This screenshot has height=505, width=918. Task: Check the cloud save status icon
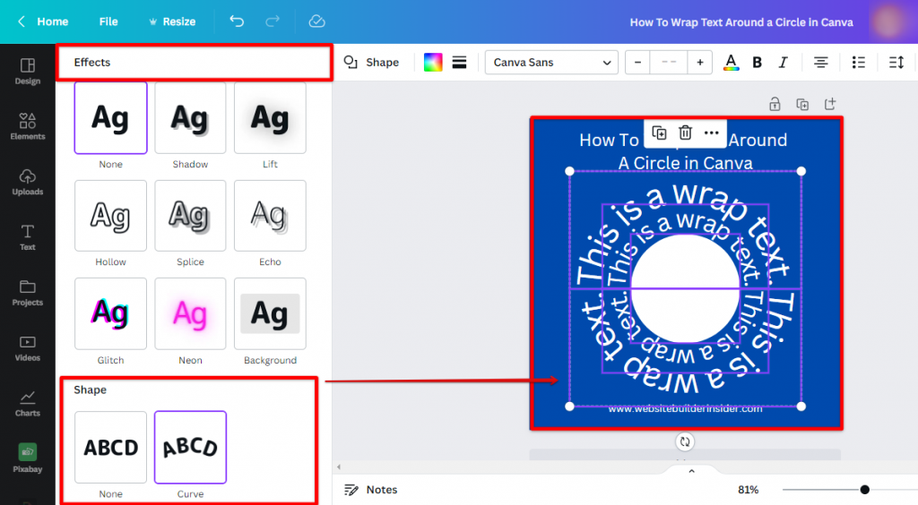[x=316, y=21]
